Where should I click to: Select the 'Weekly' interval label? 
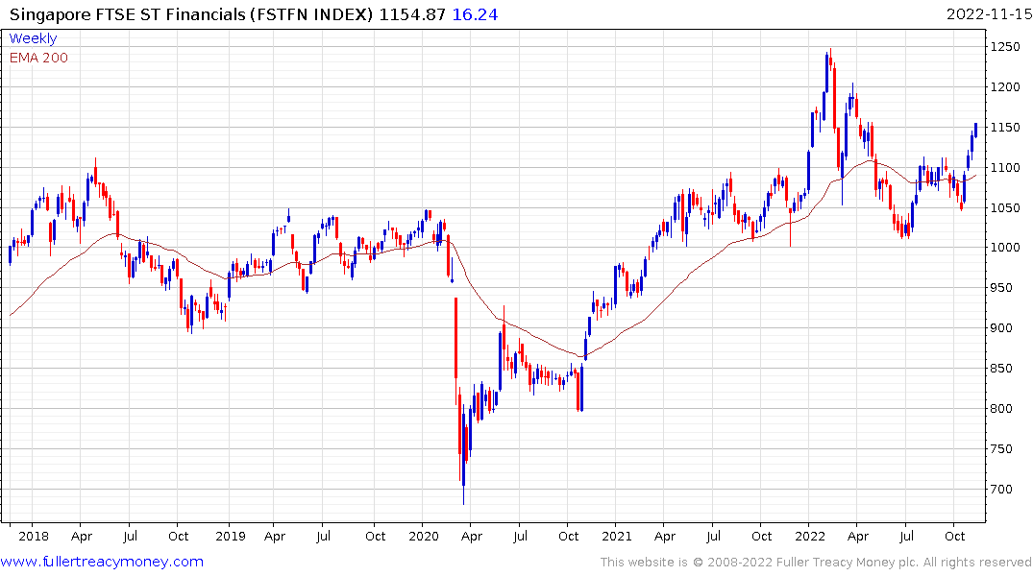coord(33,38)
